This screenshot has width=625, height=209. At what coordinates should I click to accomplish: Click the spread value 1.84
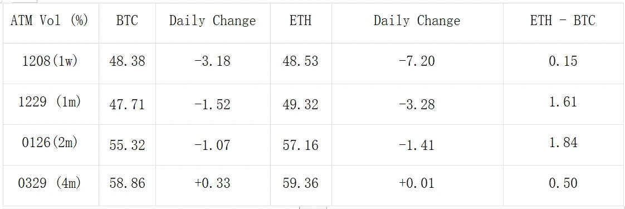pos(563,143)
